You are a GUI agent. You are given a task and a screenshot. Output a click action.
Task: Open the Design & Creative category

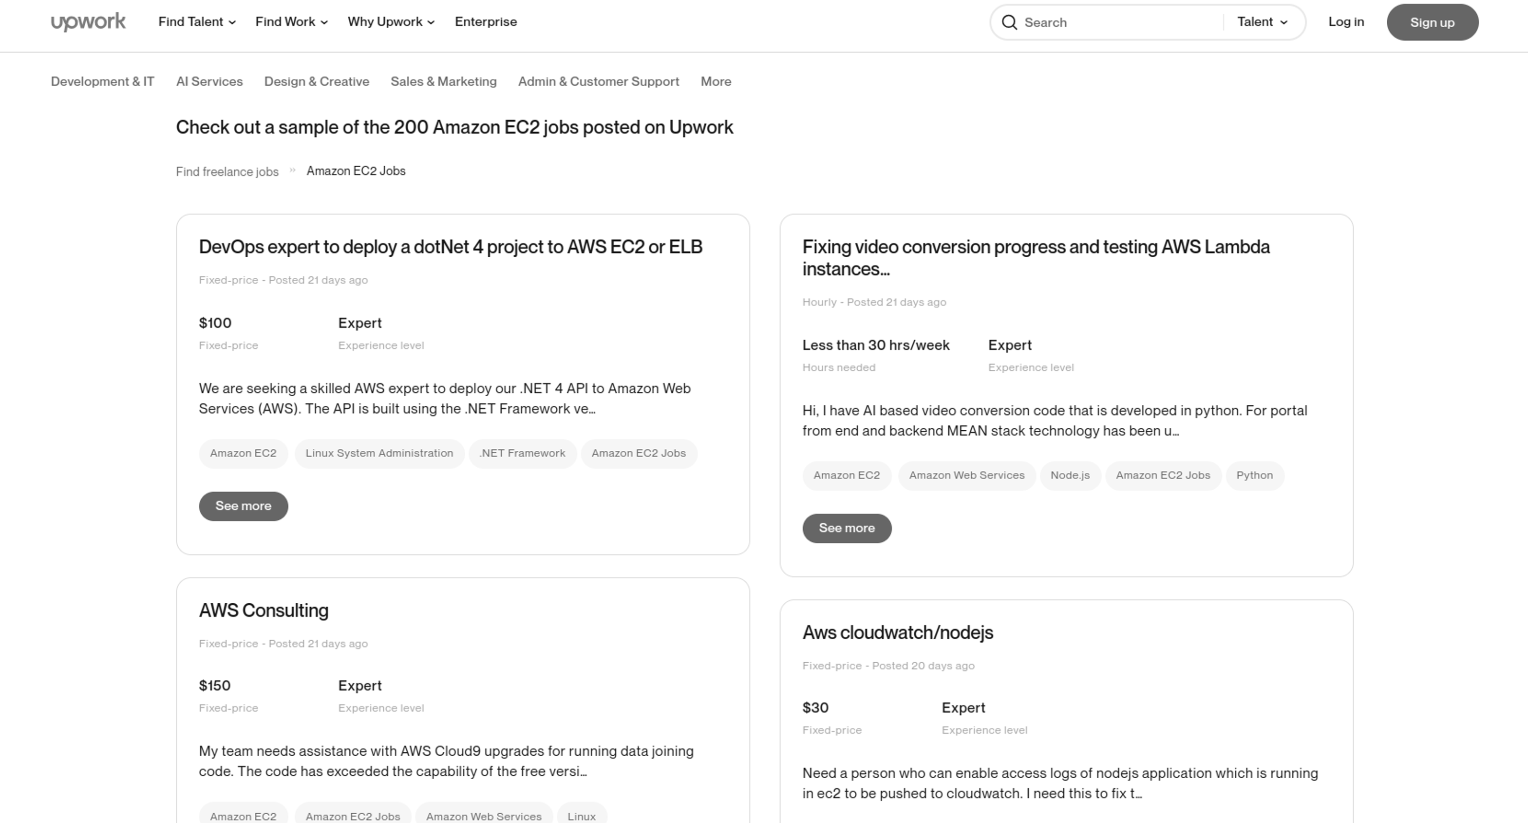click(x=316, y=81)
